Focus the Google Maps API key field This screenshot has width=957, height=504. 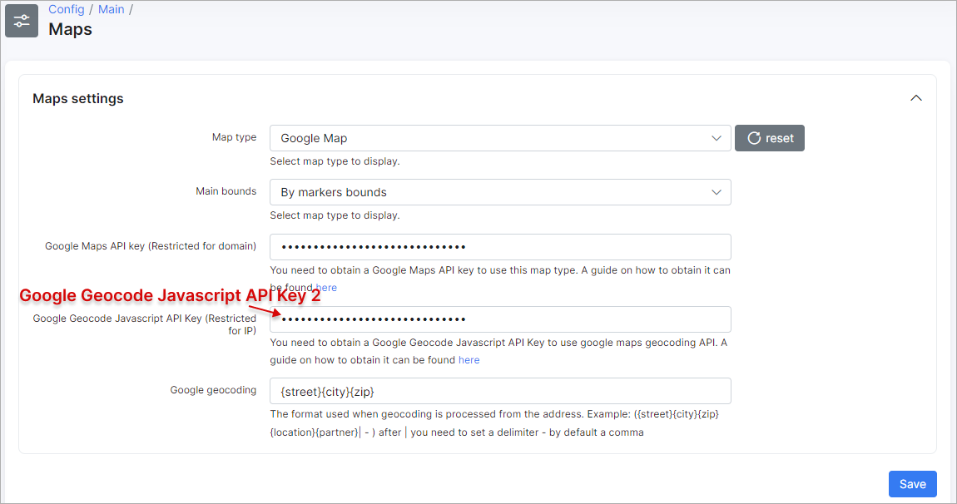[499, 247]
